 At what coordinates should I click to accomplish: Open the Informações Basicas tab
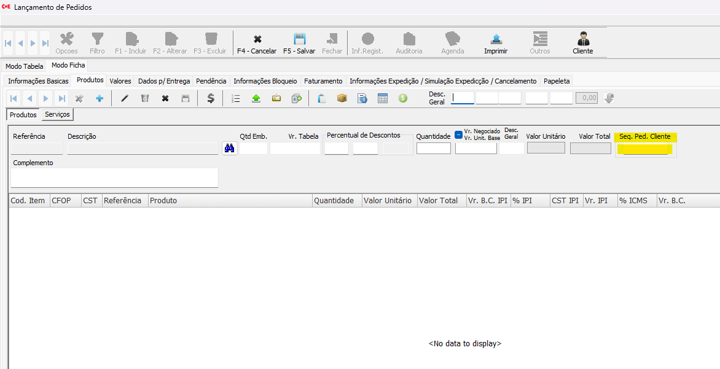38,81
